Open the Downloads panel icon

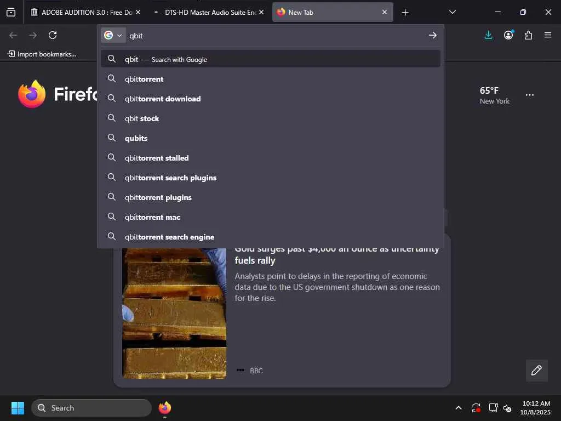pyautogui.click(x=488, y=35)
